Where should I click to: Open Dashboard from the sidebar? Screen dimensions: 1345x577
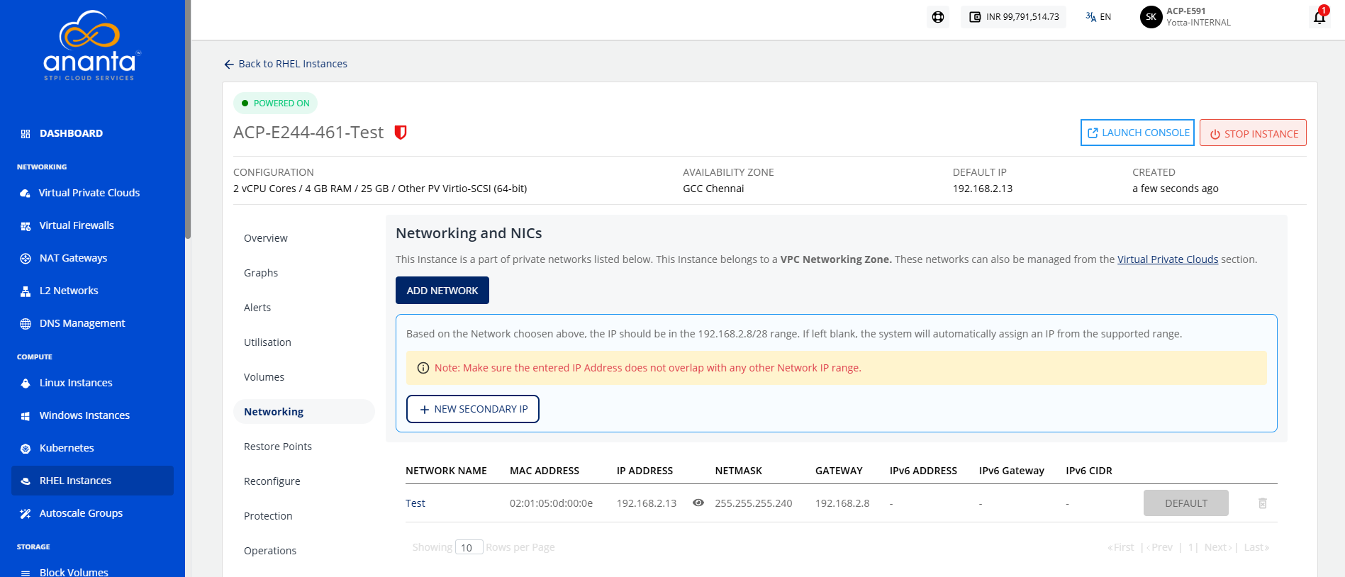71,133
